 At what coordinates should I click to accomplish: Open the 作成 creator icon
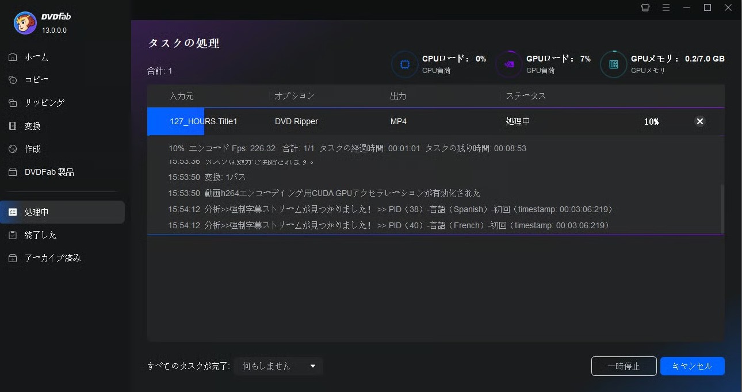click(x=13, y=149)
